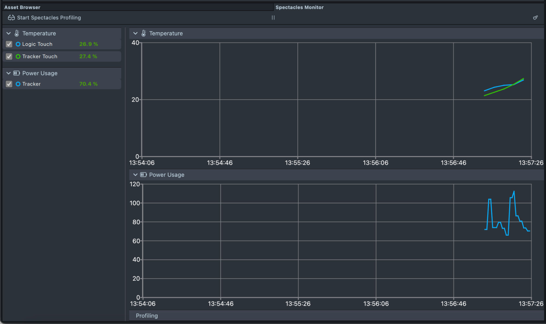This screenshot has width=546, height=324.
Task: Select the Spectacles Monitor tab
Action: (x=299, y=7)
